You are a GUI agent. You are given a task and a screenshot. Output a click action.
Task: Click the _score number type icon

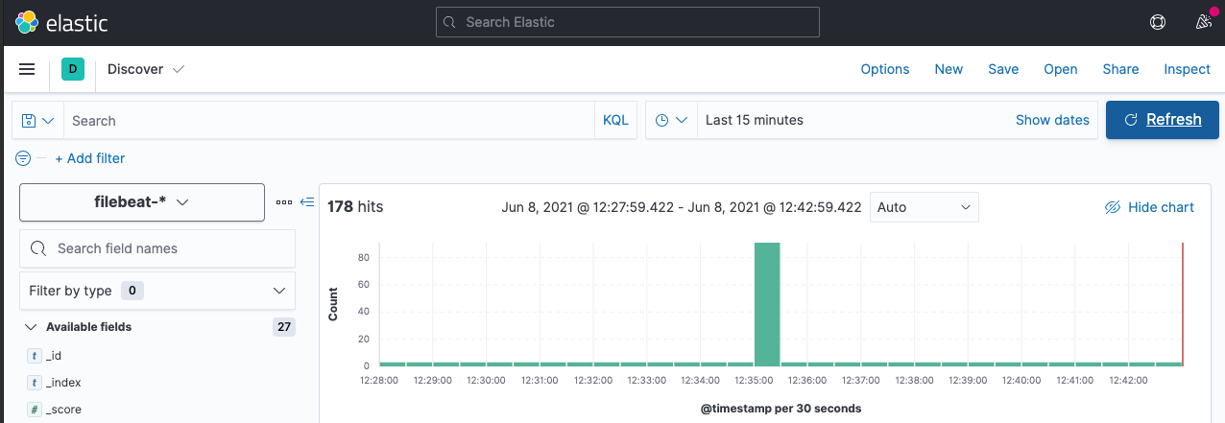point(36,410)
